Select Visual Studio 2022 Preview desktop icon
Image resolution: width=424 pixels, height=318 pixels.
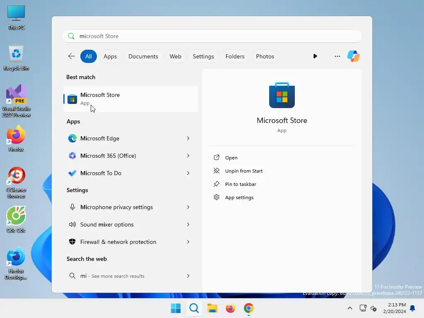tap(16, 101)
